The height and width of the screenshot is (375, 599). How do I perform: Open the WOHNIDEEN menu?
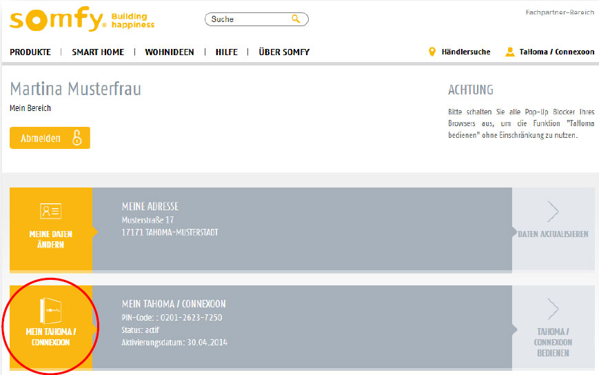point(170,52)
